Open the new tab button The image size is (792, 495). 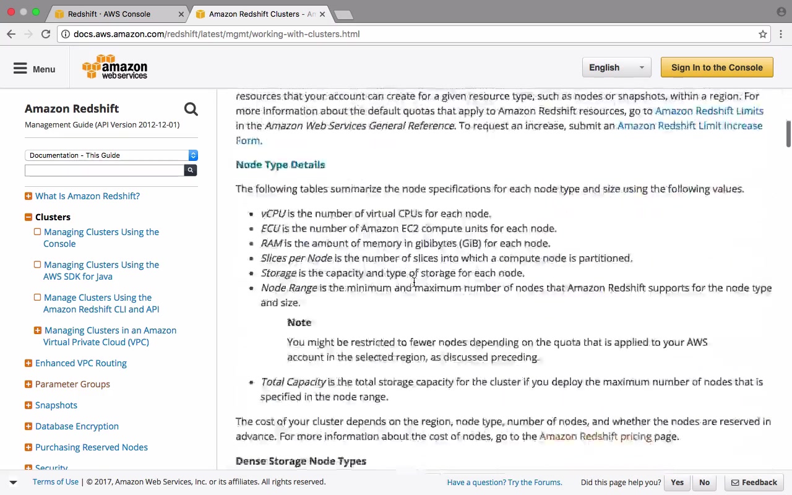click(343, 14)
